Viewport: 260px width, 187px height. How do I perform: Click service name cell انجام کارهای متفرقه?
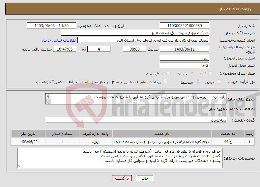(162, 142)
